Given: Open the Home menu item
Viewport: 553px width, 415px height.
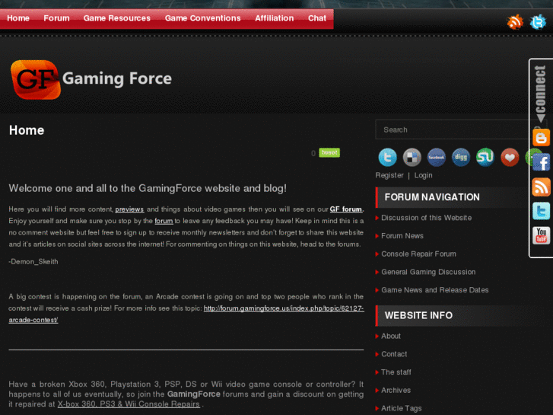Looking at the screenshot, I should pyautogui.click(x=18, y=18).
